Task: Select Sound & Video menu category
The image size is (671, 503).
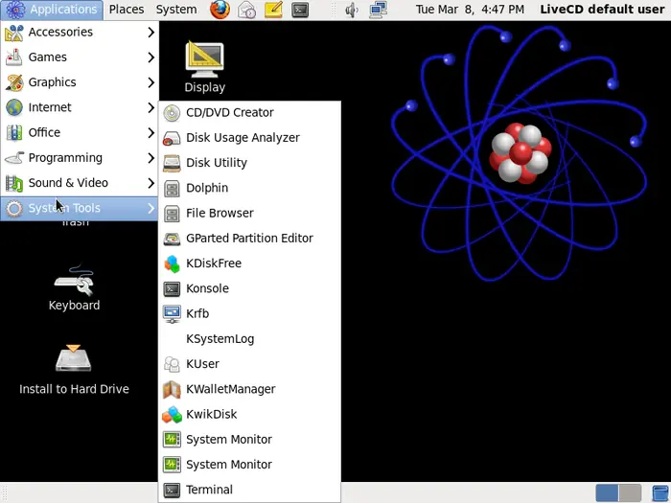Action: (80, 183)
